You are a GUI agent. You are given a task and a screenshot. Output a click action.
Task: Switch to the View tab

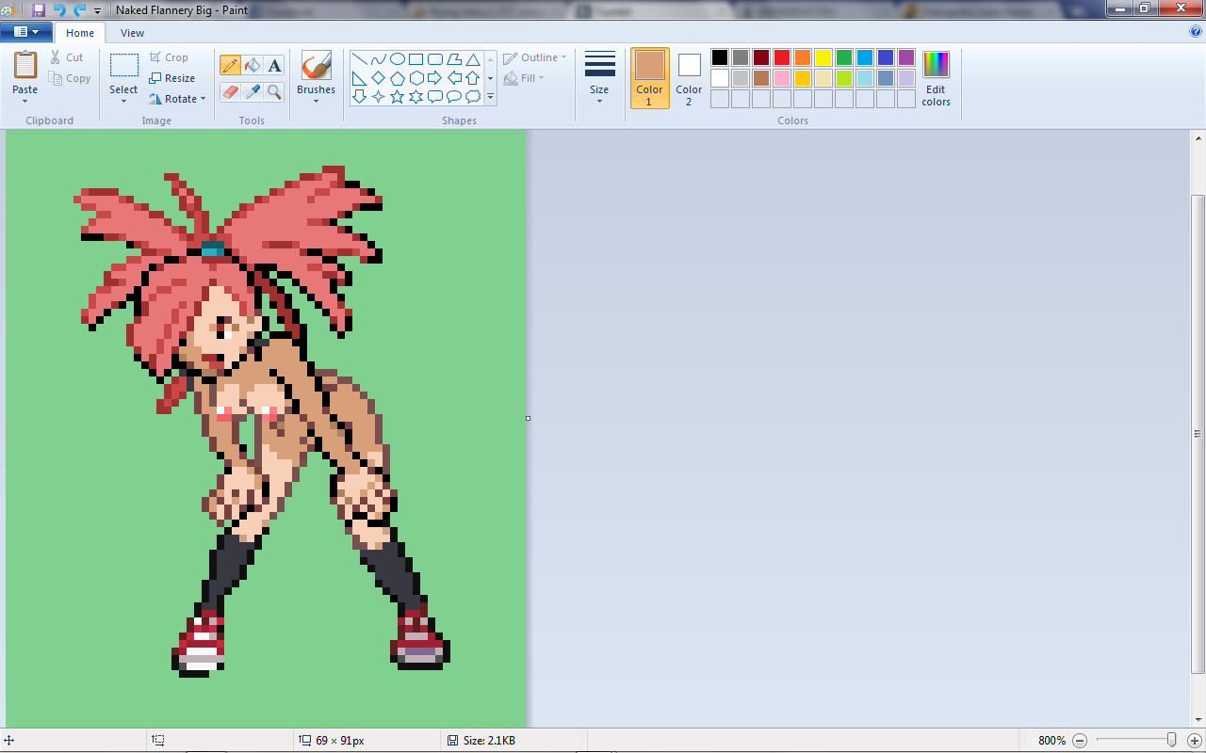pyautogui.click(x=132, y=33)
